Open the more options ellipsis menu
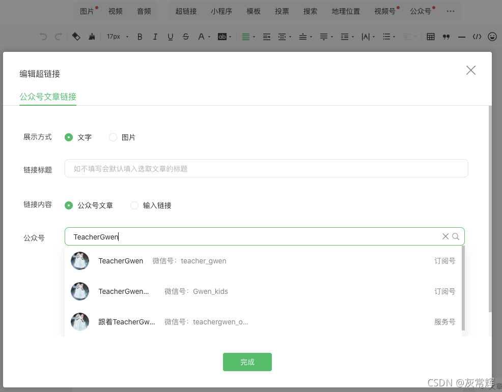This screenshot has height=392, width=502. tap(451, 11)
